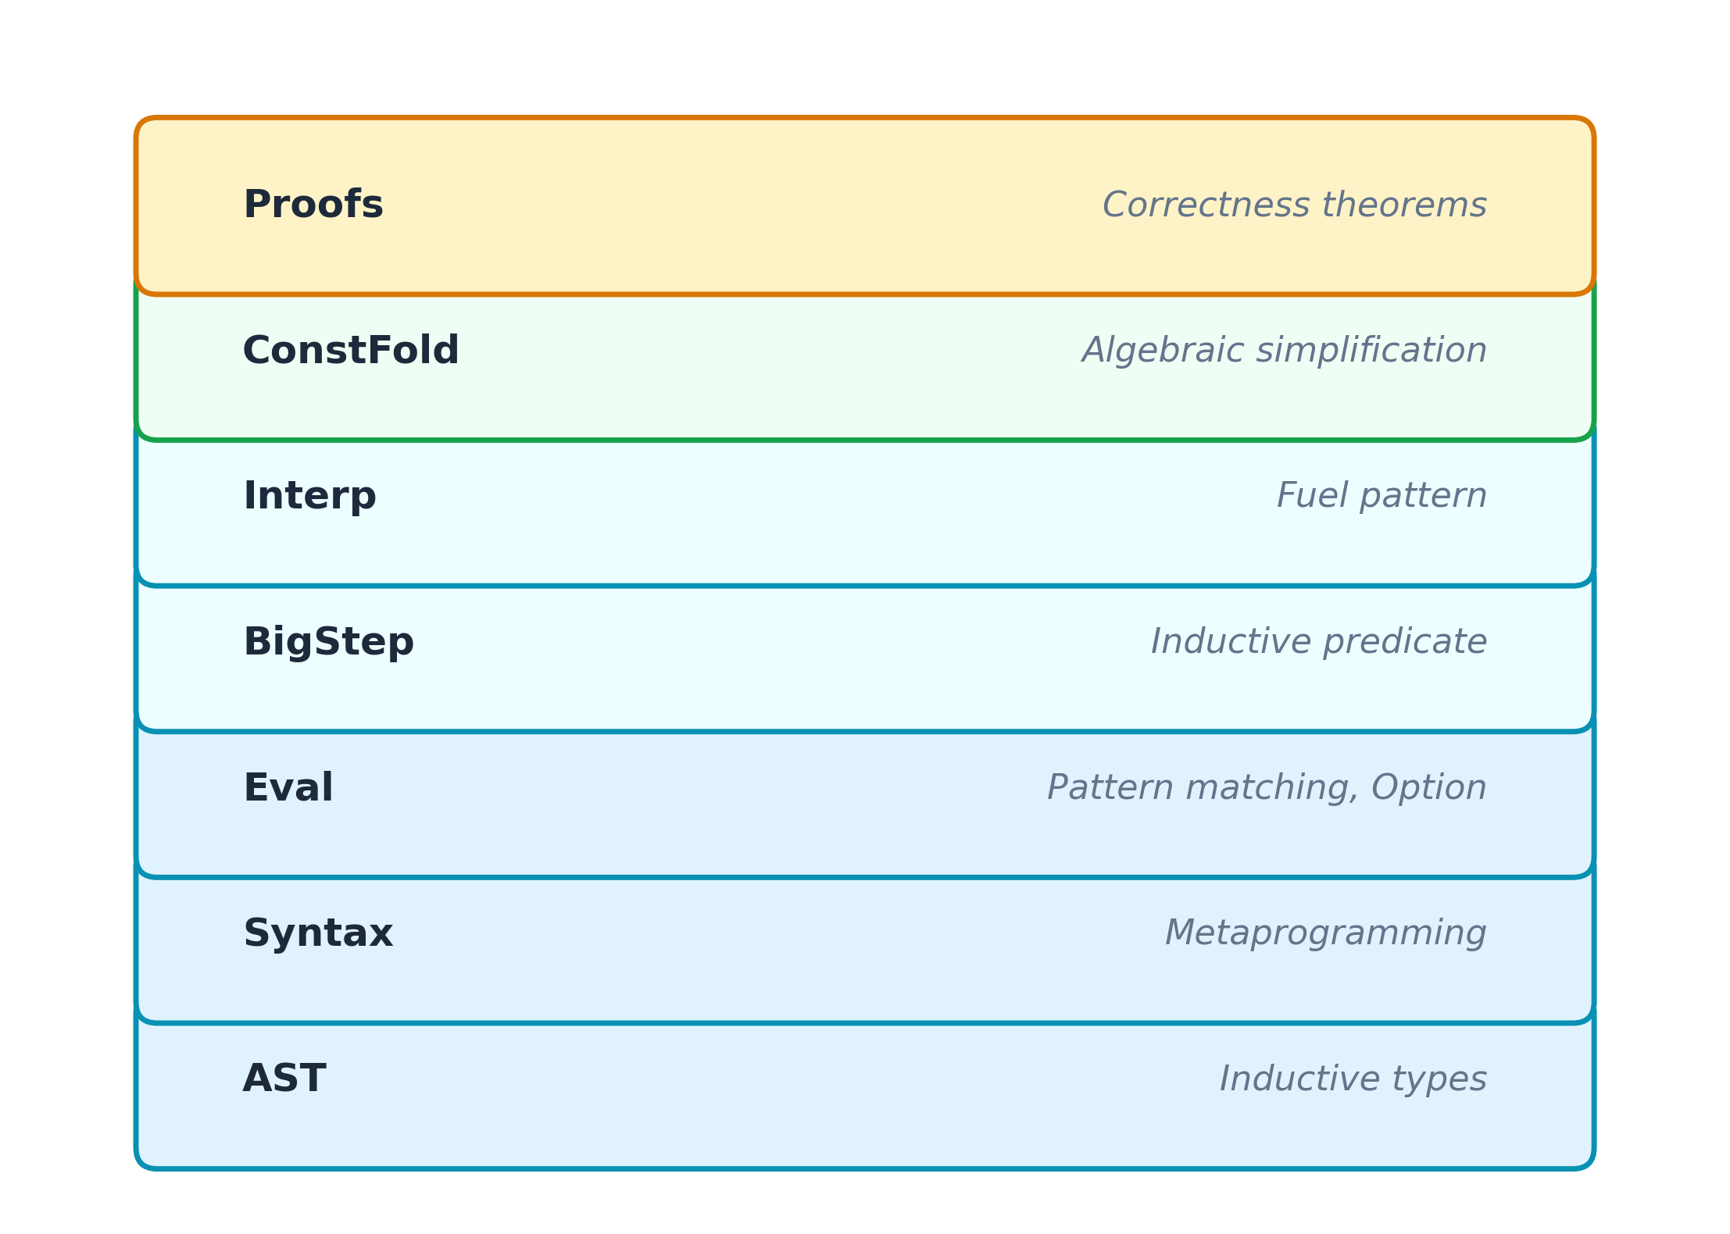Select the 'Inductive predicate' description text
The width and height of the screenshot is (1730, 1234).
pos(1317,642)
